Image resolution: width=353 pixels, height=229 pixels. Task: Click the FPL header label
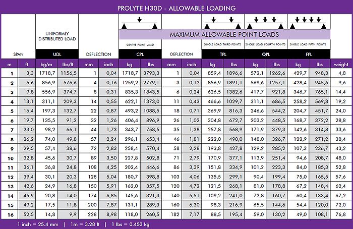click(x=309, y=54)
